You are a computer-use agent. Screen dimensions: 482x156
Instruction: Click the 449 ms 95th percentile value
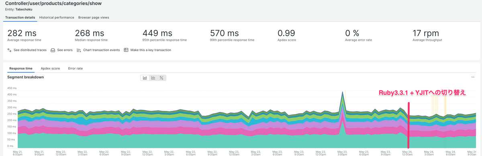(157, 33)
